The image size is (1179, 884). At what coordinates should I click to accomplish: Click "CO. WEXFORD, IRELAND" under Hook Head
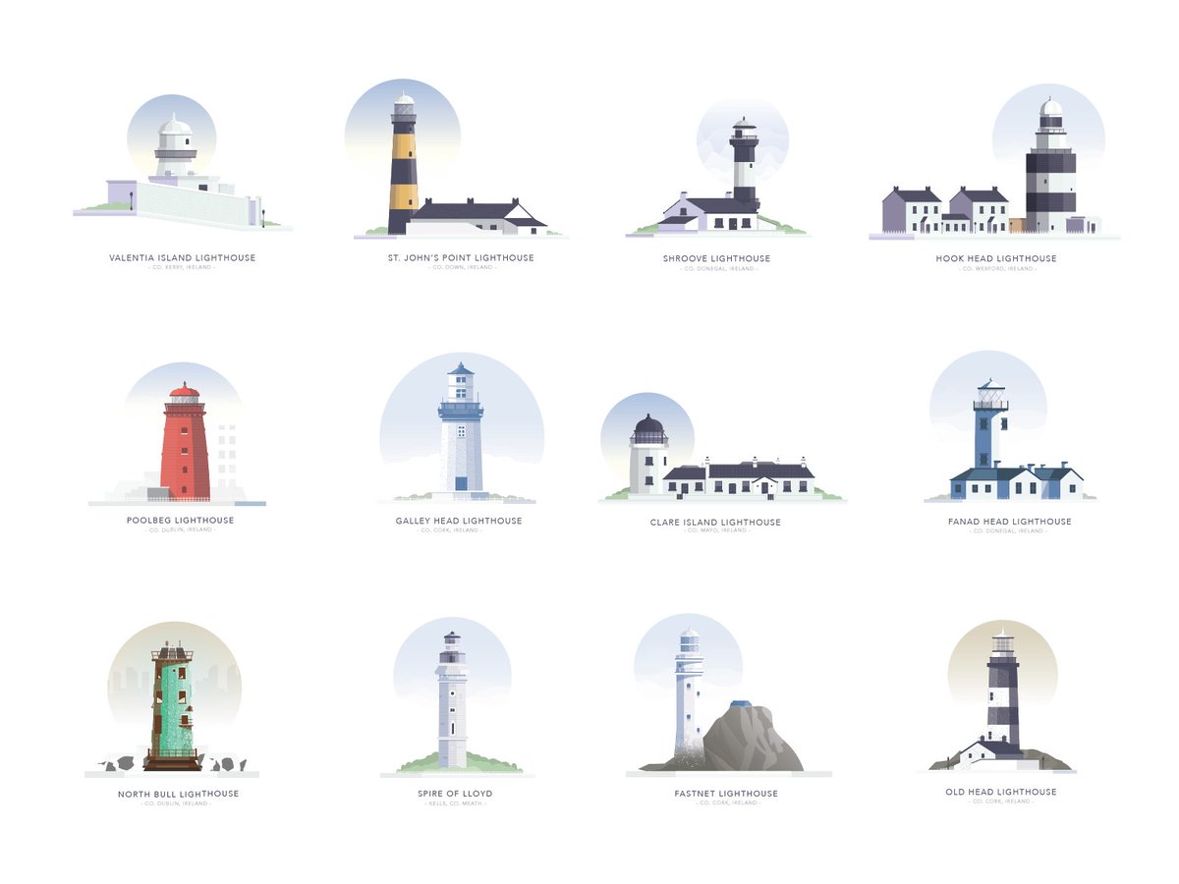point(996,268)
